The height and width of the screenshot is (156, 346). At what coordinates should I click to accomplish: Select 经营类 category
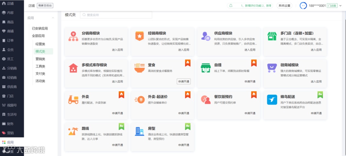pos(40,44)
